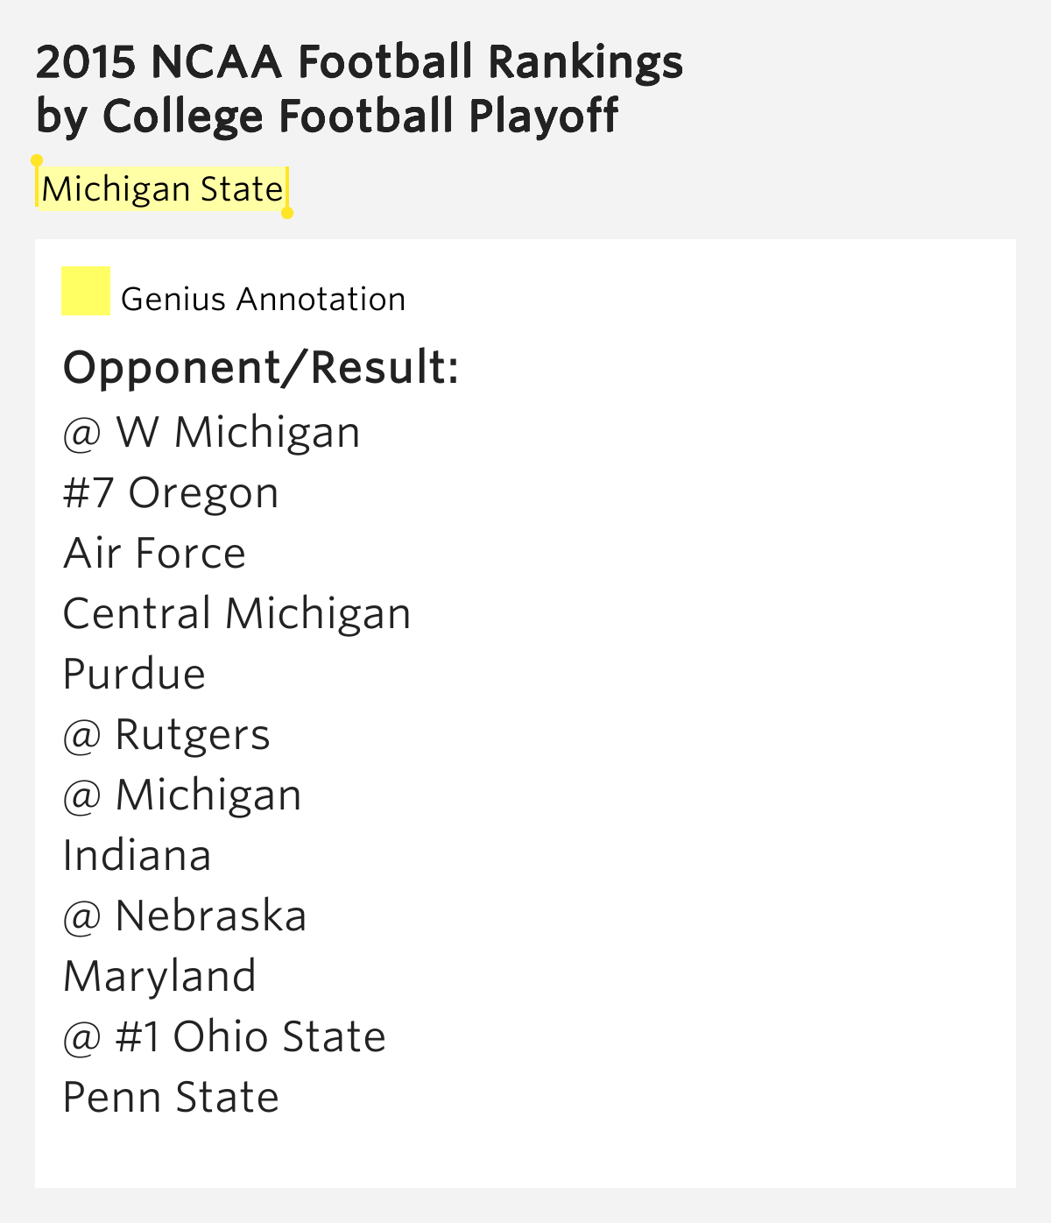The height and width of the screenshot is (1223, 1051).
Task: Click the by College Football Playoff subtitle
Action: [328, 117]
